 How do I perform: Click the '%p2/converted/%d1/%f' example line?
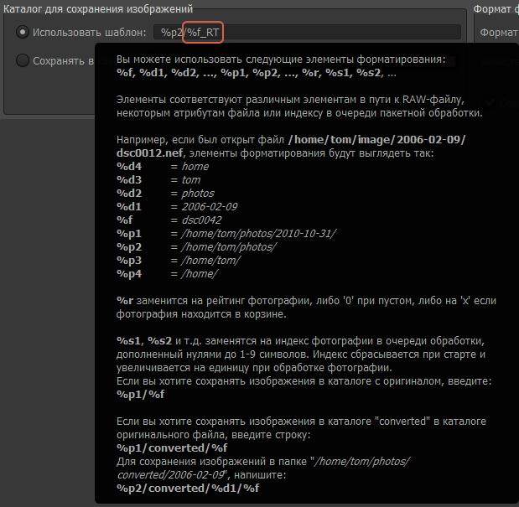click(x=188, y=489)
